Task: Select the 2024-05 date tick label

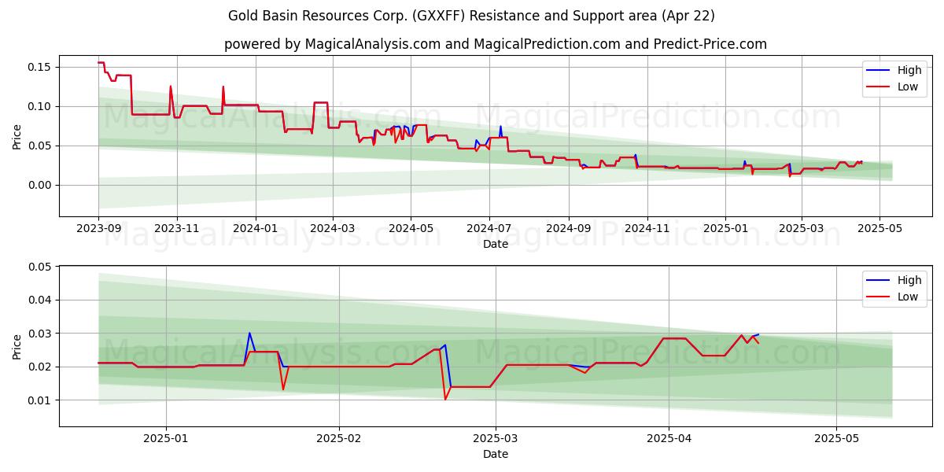Action: click(410, 229)
